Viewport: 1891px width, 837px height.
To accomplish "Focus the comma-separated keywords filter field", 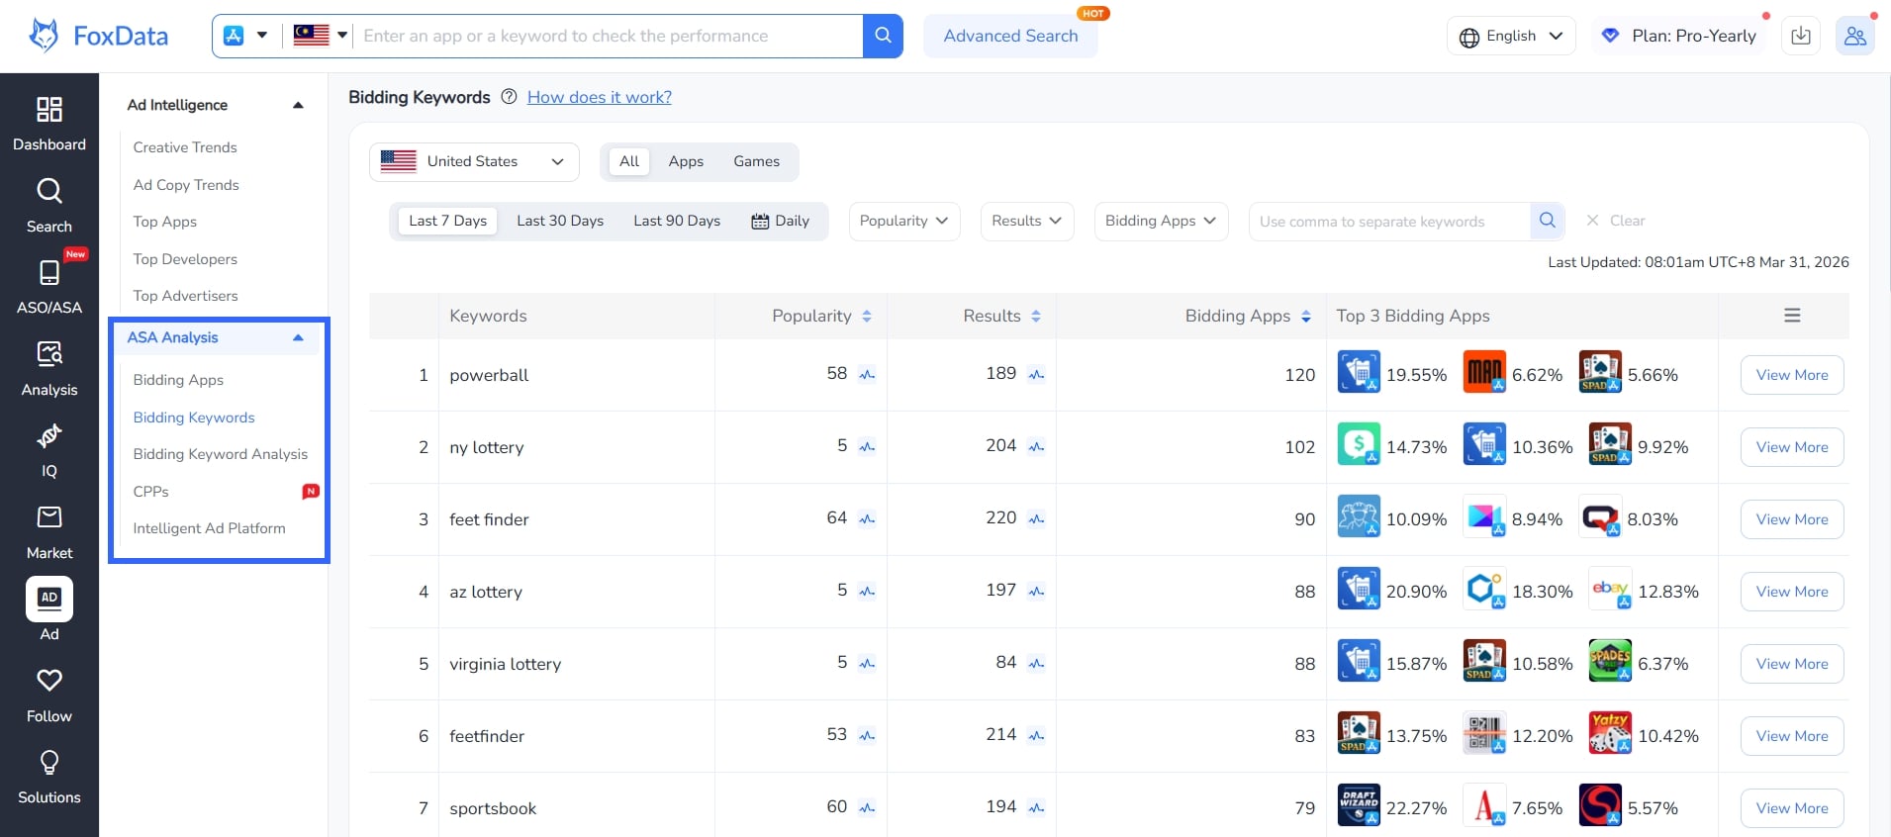I will tap(1389, 222).
